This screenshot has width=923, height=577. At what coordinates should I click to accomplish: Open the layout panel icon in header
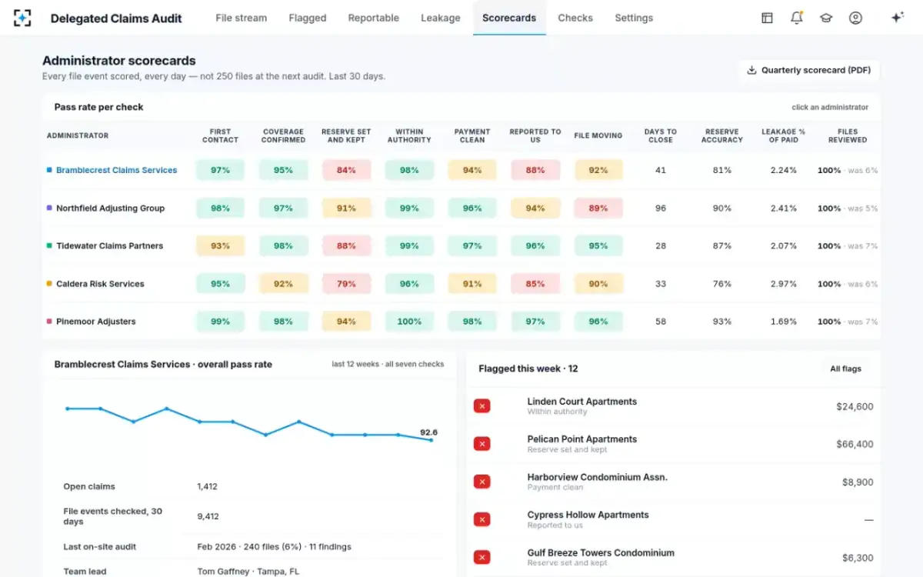[x=767, y=18]
